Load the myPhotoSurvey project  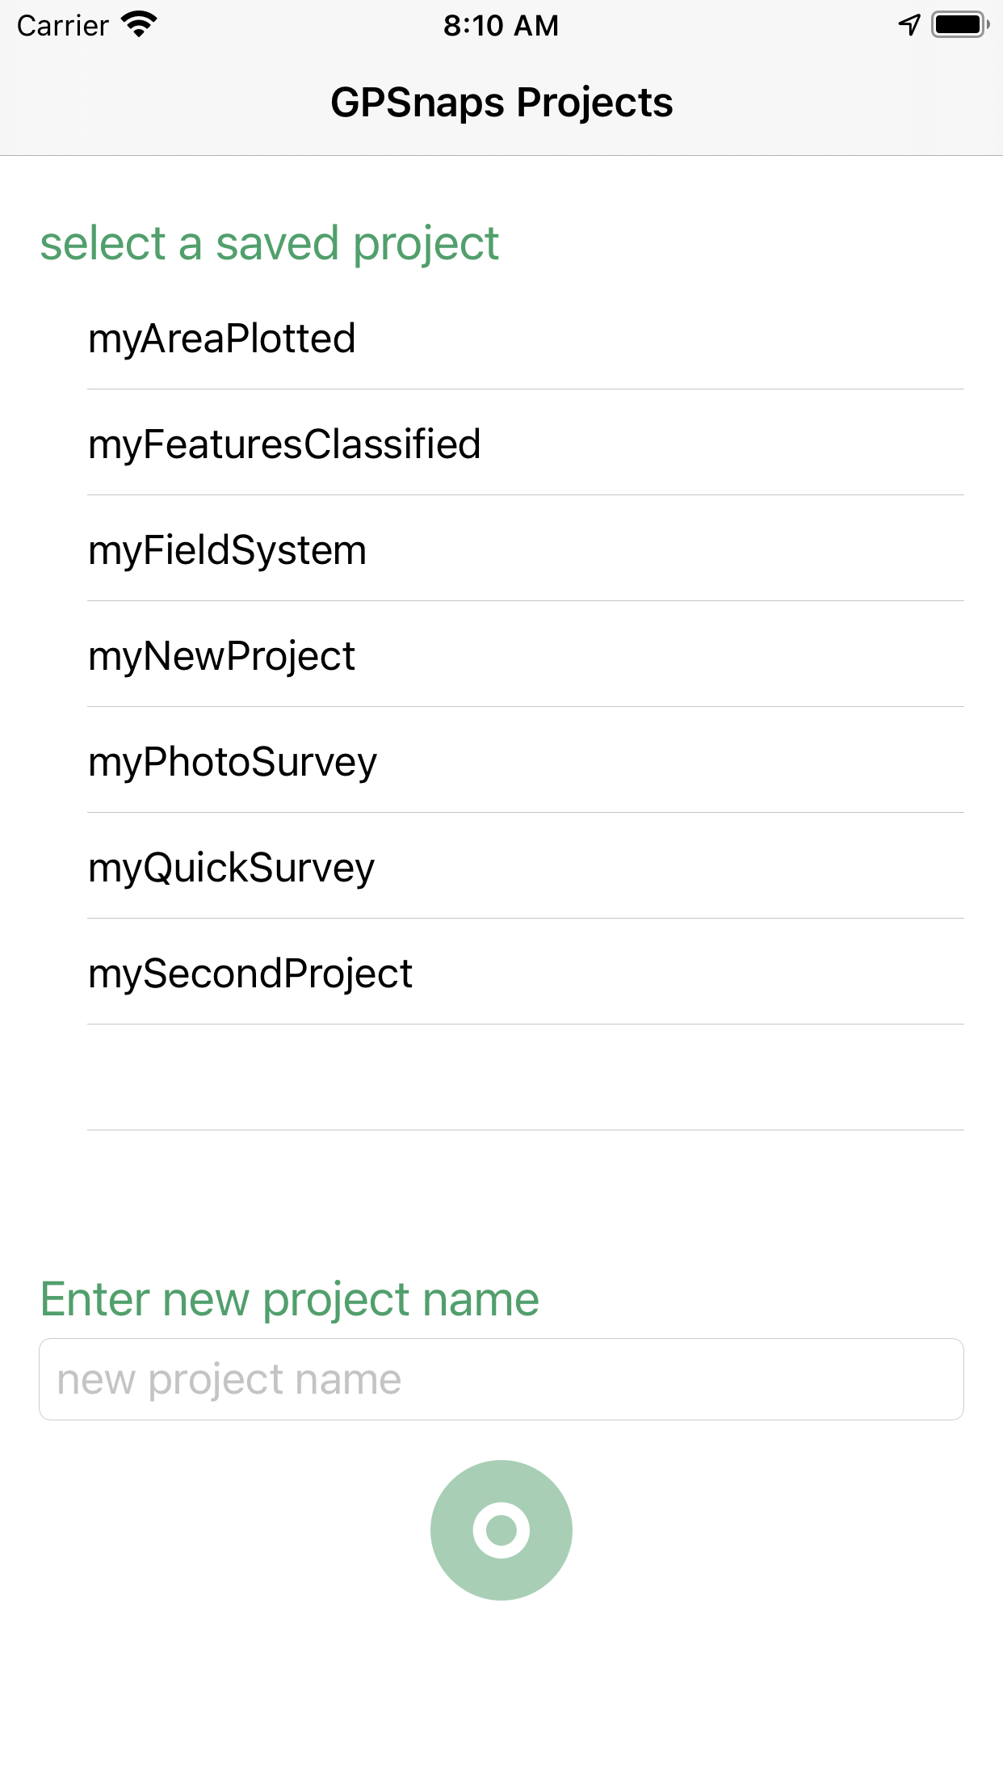tap(233, 762)
